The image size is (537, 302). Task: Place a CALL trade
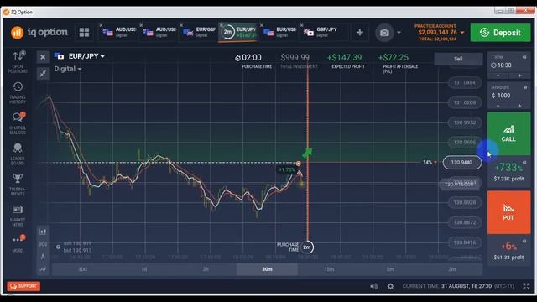click(x=508, y=133)
